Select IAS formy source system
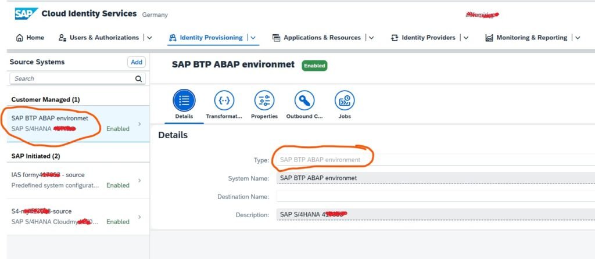 78,180
